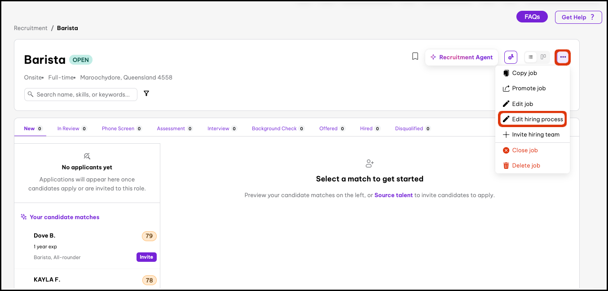The width and height of the screenshot is (608, 291).
Task: Click the Get Help button
Action: (x=578, y=17)
